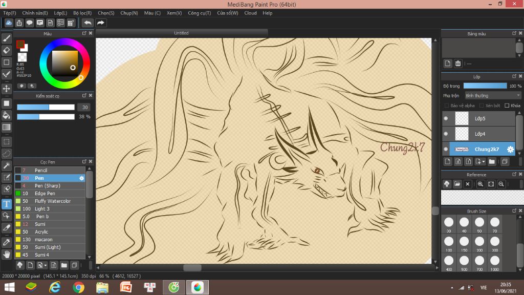
Task: Select the Brush tool in left toolbar
Action: [x=6, y=38]
